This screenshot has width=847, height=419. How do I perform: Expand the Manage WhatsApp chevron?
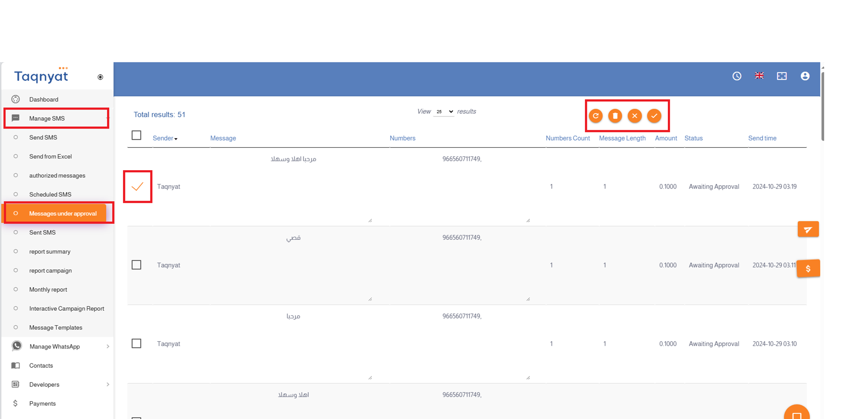pos(107,346)
